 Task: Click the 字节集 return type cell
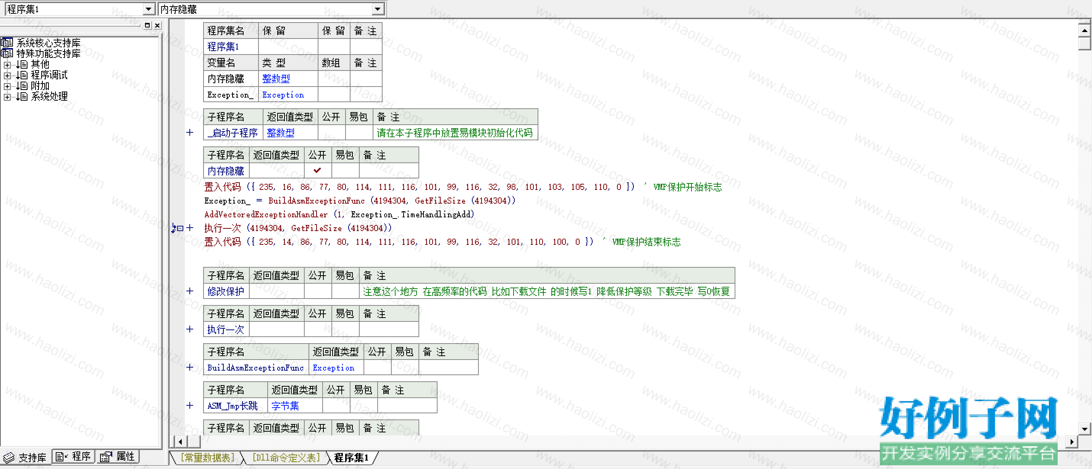tap(294, 405)
